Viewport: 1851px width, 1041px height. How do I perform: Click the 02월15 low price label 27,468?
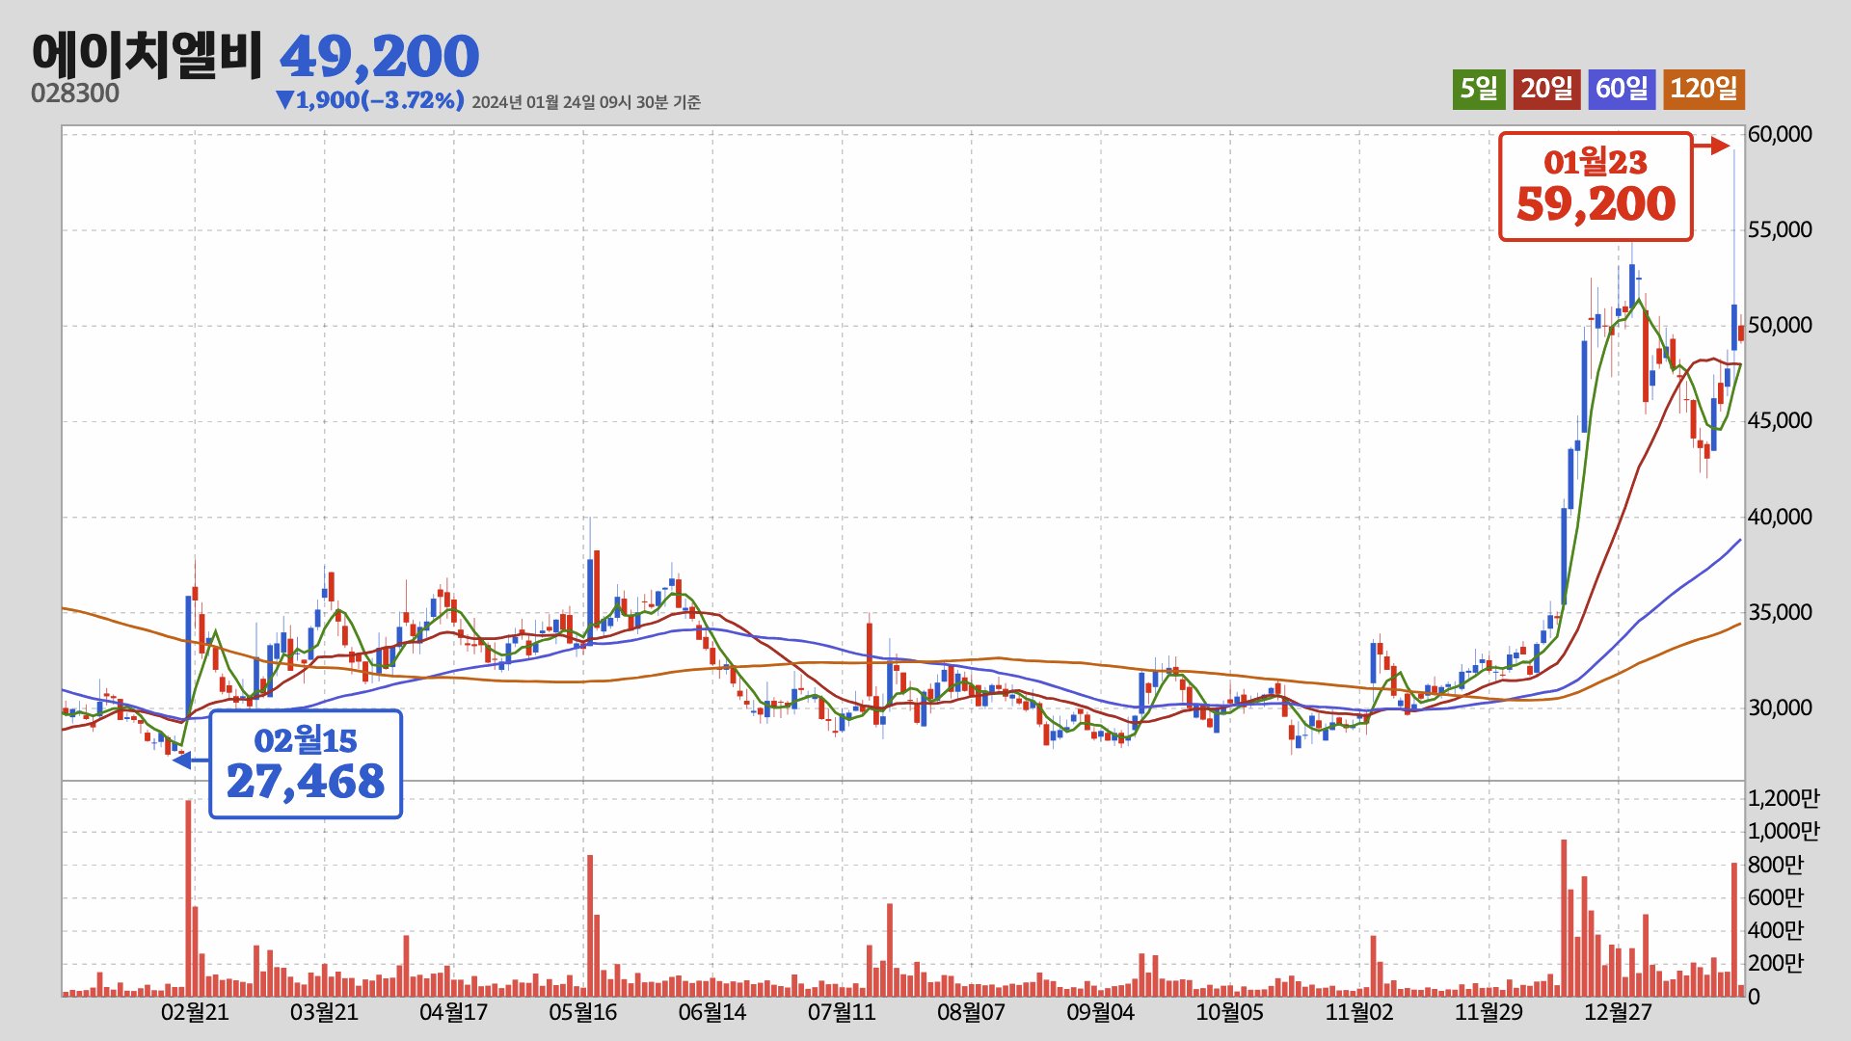click(306, 764)
